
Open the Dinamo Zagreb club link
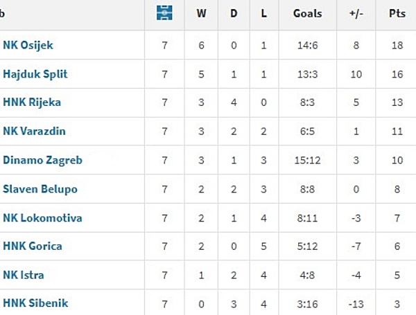(43, 161)
